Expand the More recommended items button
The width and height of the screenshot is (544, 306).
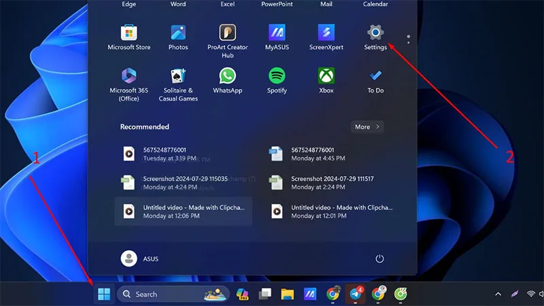coord(367,127)
